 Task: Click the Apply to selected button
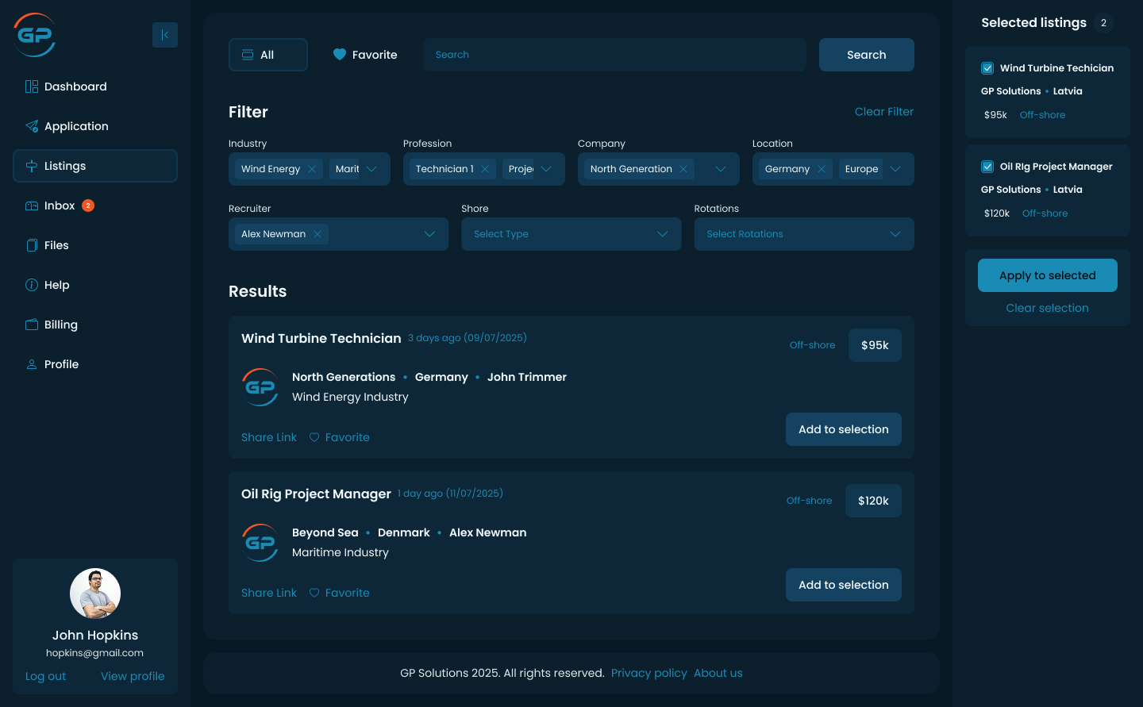click(1047, 275)
